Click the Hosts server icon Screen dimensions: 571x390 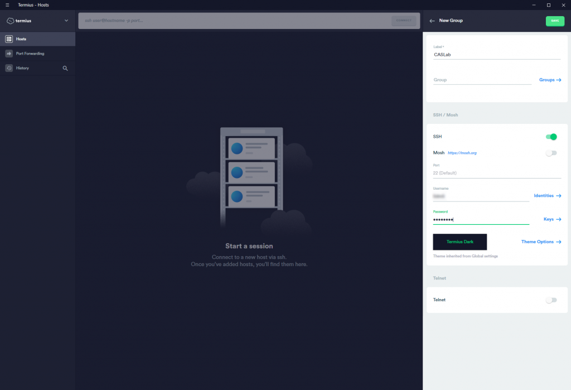click(x=9, y=39)
